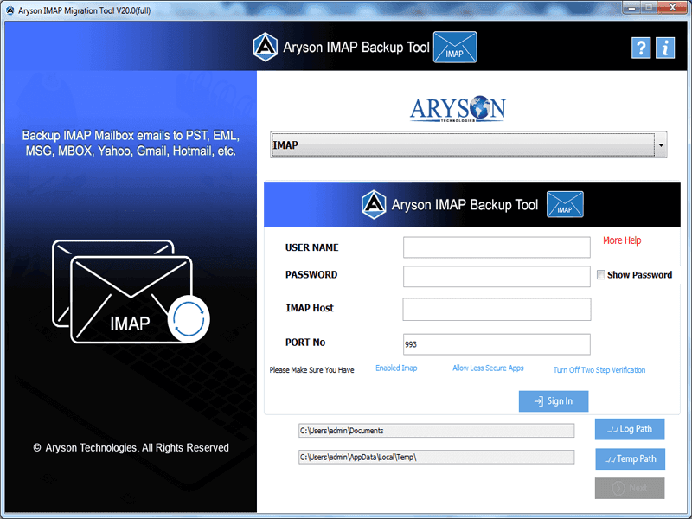Viewport: 692px width, 519px height.
Task: Click the info (i) icon in header
Action: click(x=665, y=48)
